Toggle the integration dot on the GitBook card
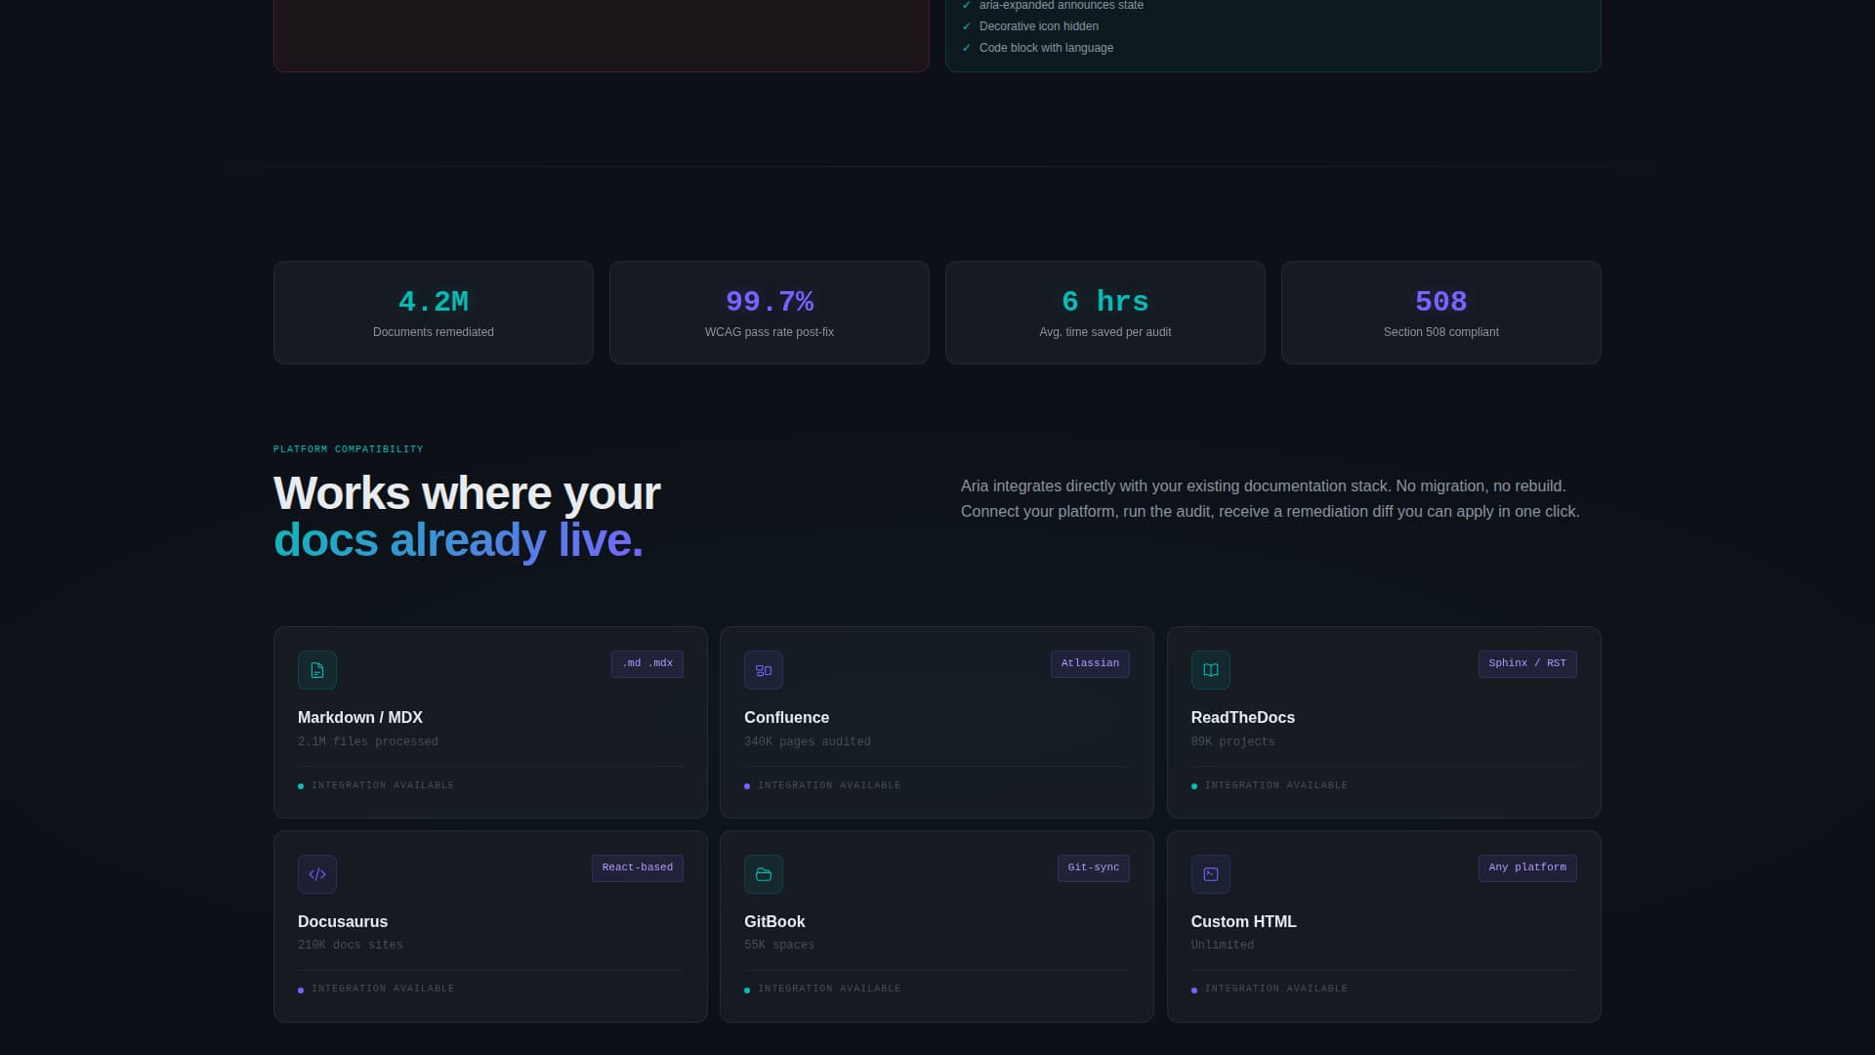The height and width of the screenshot is (1055, 1875). coord(748,989)
